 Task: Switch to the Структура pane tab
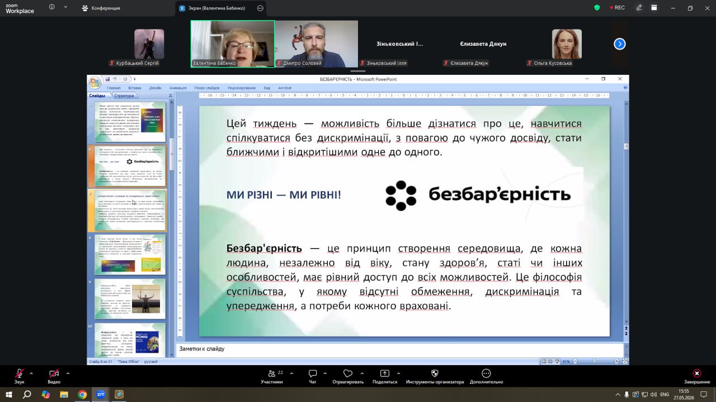tap(124, 96)
